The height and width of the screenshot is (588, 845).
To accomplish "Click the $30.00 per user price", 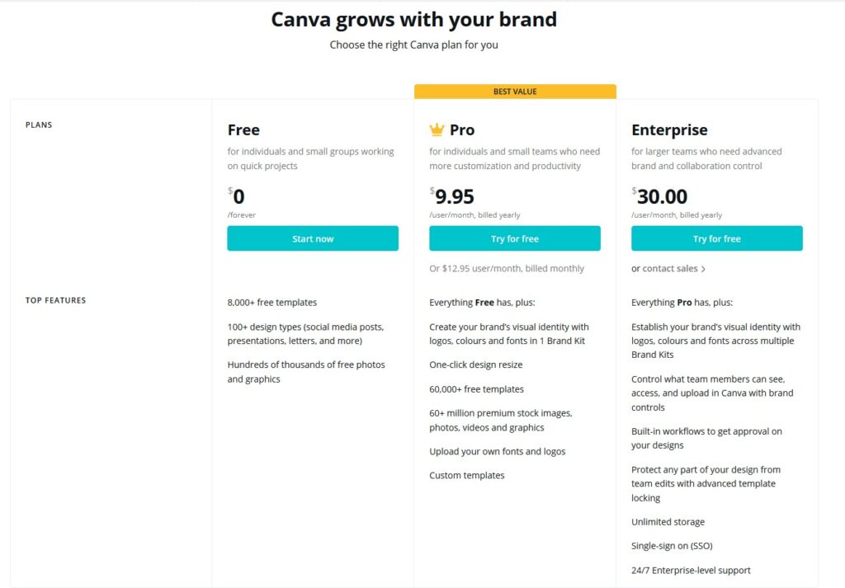I will coord(660,198).
